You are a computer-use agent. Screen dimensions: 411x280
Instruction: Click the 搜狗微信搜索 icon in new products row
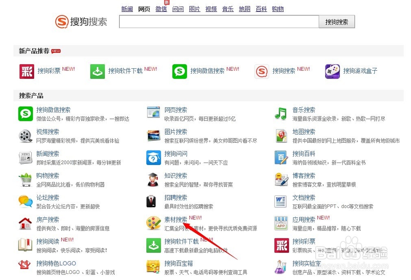(180, 71)
